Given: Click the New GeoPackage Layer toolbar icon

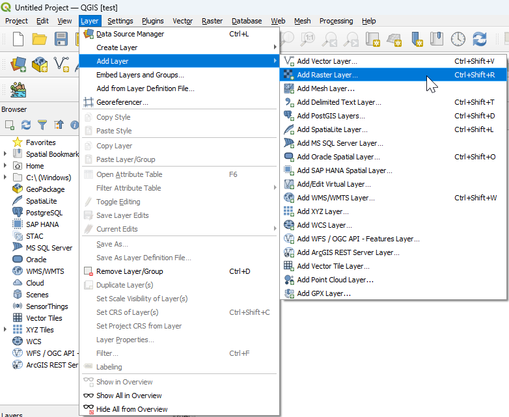Looking at the screenshot, I should (x=40, y=64).
